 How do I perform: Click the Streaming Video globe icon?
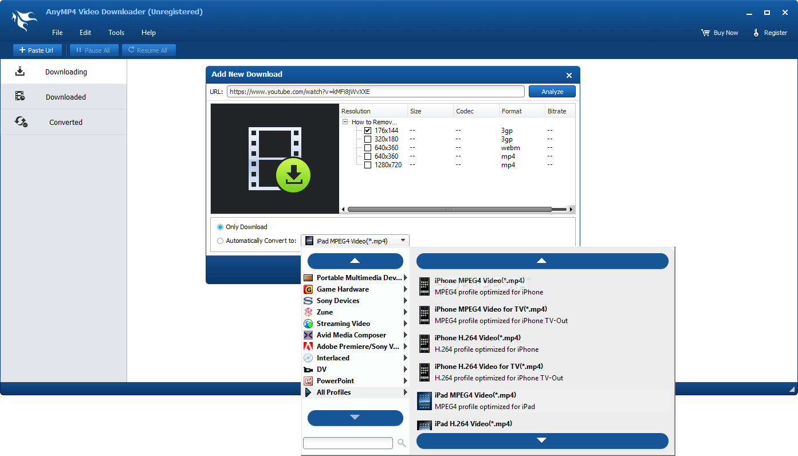point(308,324)
